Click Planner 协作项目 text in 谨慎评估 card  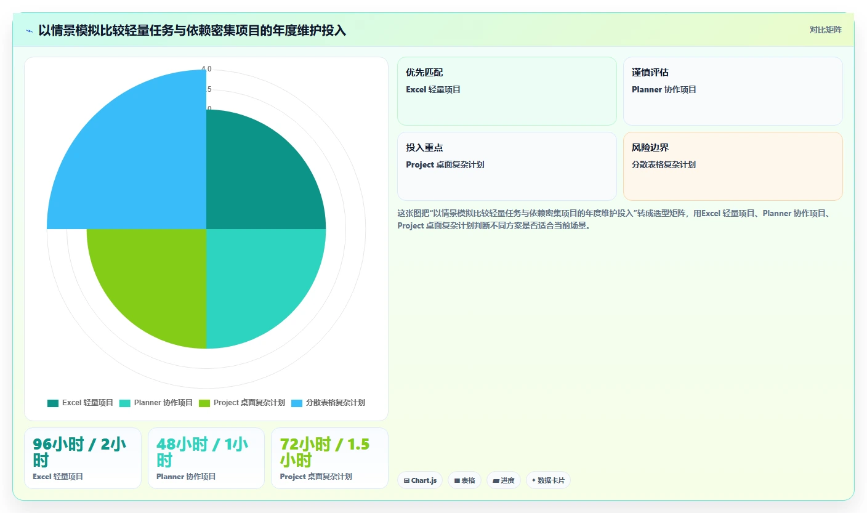click(664, 90)
